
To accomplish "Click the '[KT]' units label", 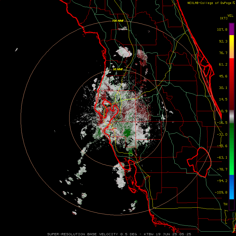I will (224, 18).
